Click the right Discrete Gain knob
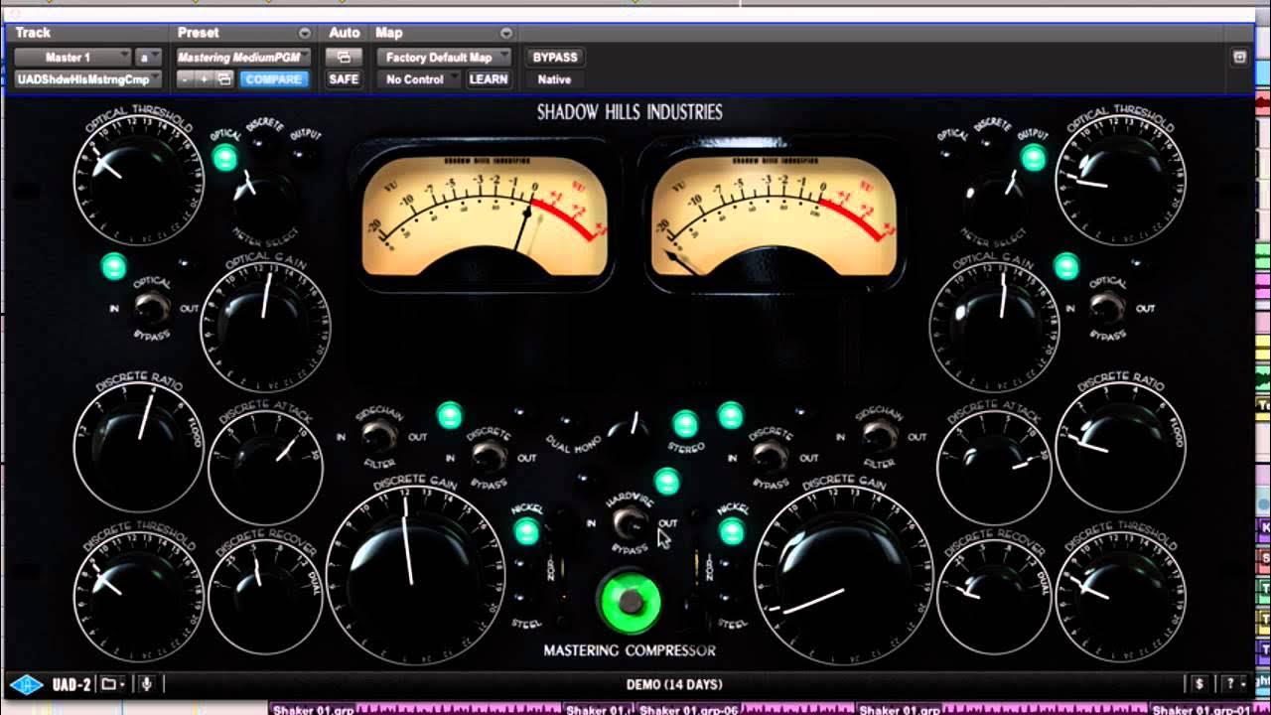This screenshot has width=1271, height=715. click(843, 576)
